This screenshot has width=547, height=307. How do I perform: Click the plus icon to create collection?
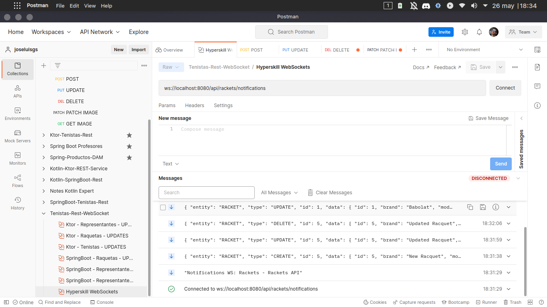point(44,66)
